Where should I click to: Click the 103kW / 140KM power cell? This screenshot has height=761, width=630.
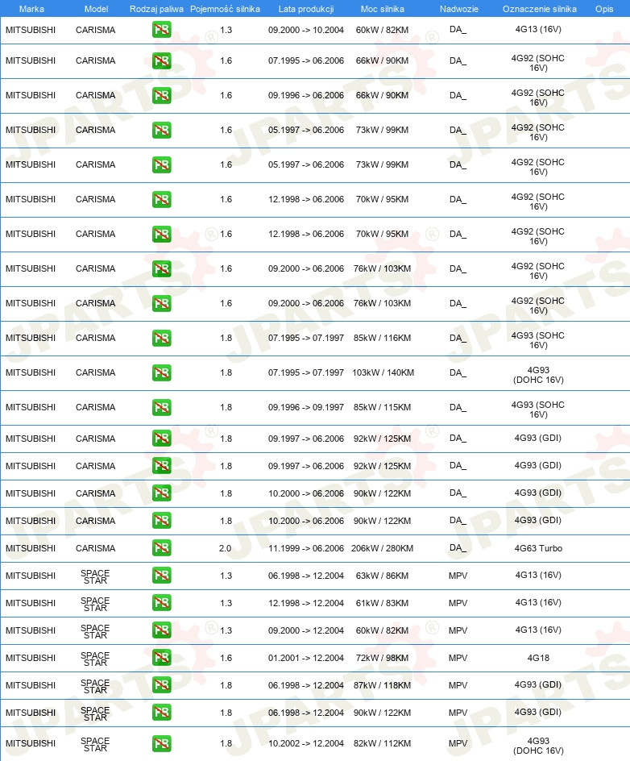coord(383,372)
